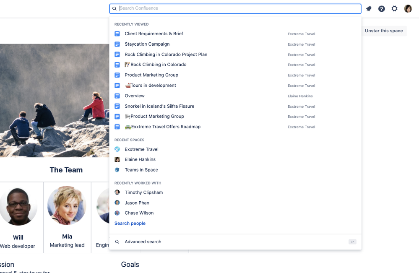Click The Team heading
The image size is (419, 273).
[66, 170]
